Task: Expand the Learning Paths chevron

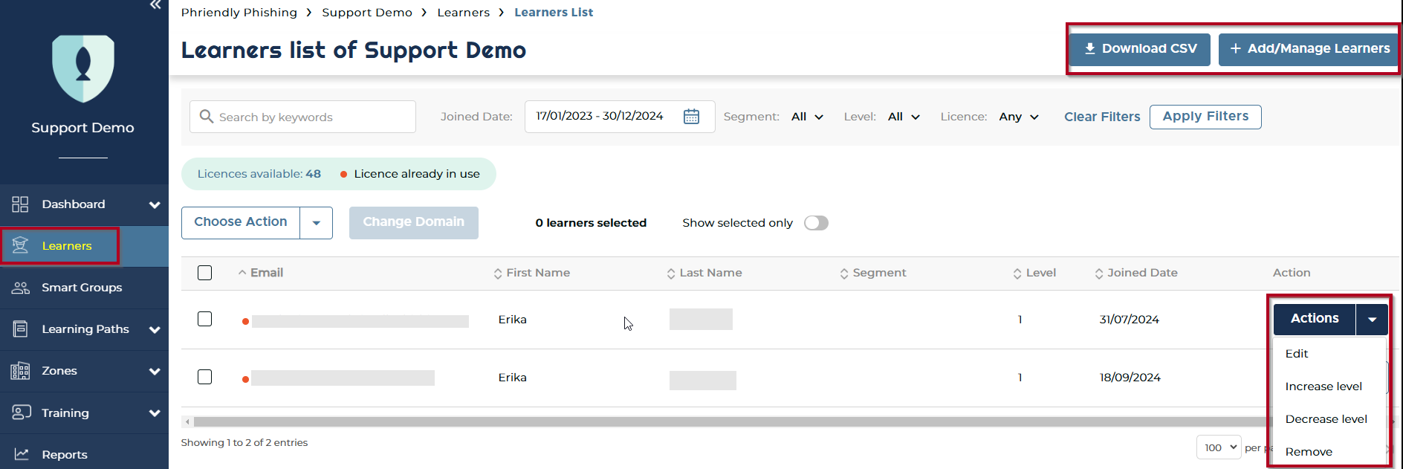Action: point(155,330)
